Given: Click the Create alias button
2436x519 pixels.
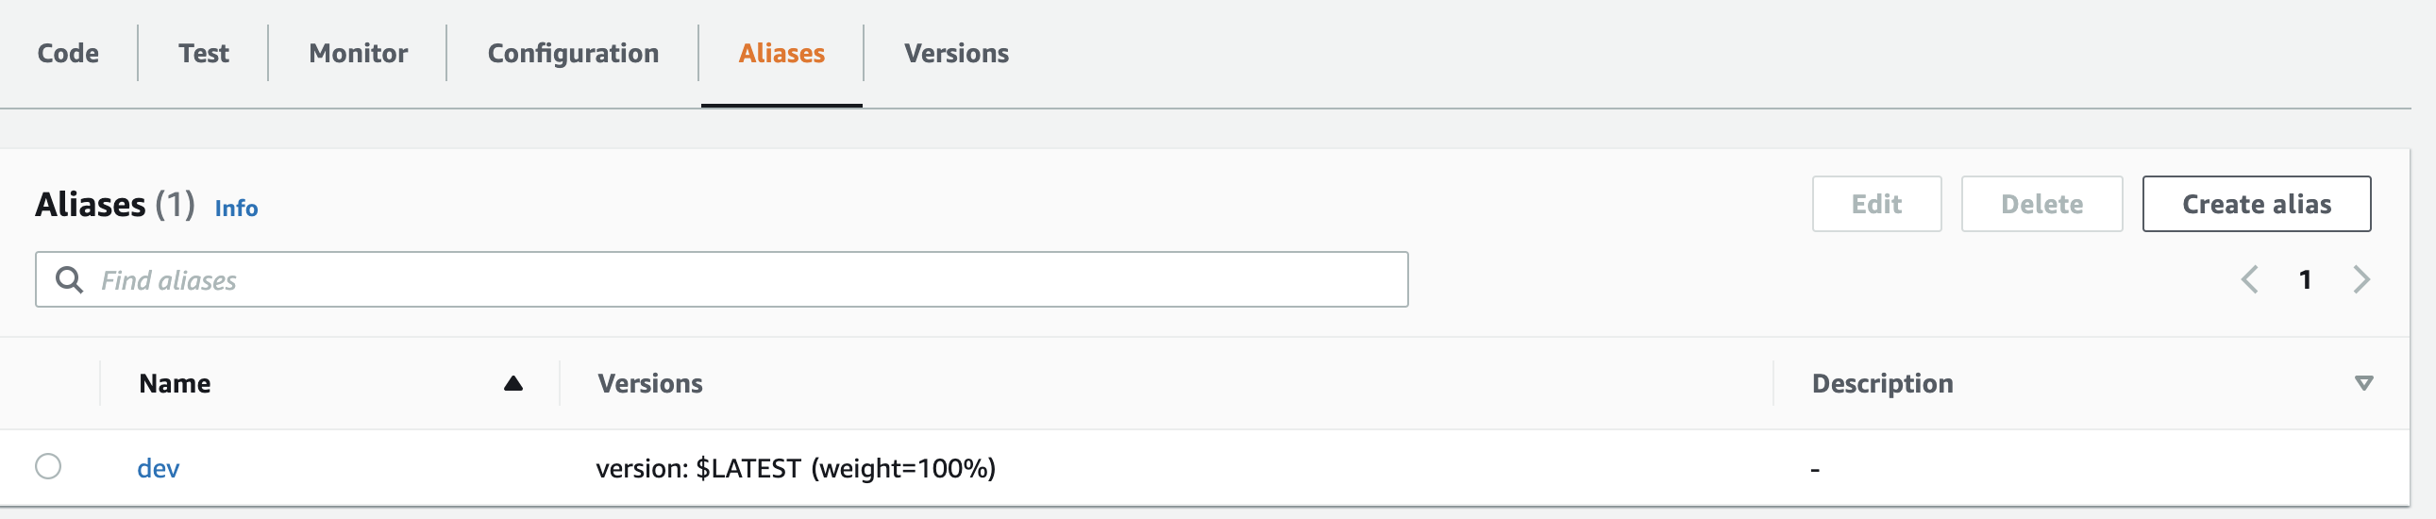Looking at the screenshot, I should (2257, 203).
